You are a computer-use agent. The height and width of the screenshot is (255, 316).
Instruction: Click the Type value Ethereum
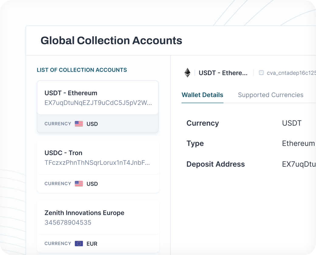[298, 143]
